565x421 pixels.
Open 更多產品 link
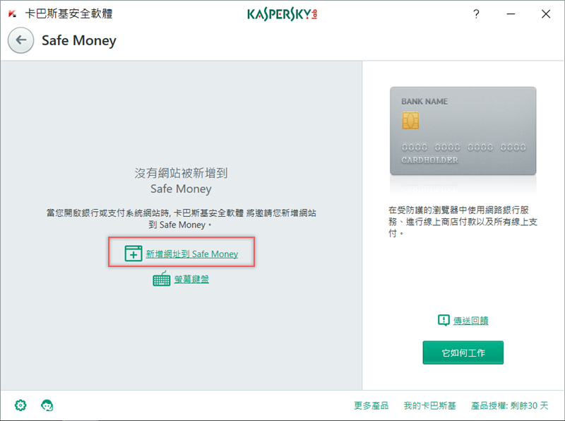click(x=371, y=405)
